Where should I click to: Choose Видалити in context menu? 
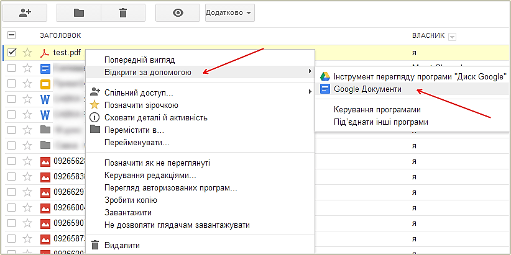coord(200,245)
